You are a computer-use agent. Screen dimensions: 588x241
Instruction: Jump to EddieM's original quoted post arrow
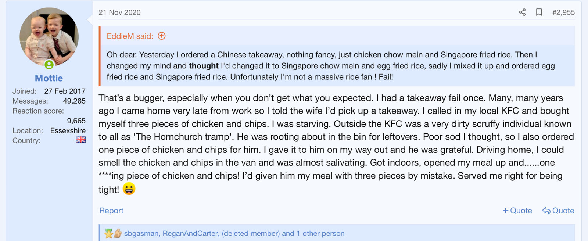point(162,36)
